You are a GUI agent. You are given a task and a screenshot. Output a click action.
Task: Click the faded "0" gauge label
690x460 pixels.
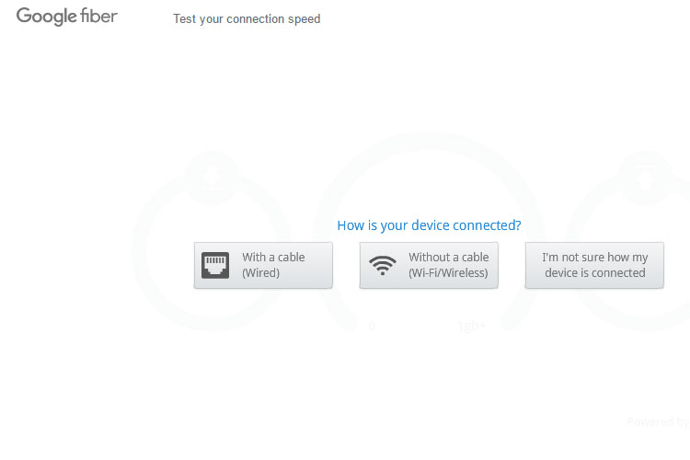(x=372, y=326)
